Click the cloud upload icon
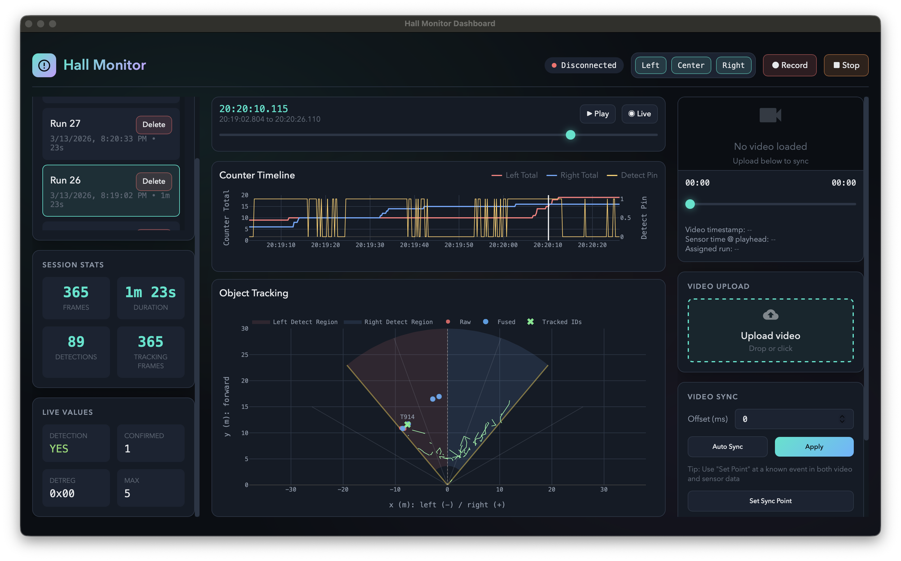The height and width of the screenshot is (561, 901). click(x=770, y=315)
